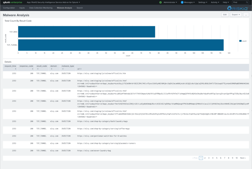
Task: Click the coffee-mugs URL cell
Action: point(103,128)
